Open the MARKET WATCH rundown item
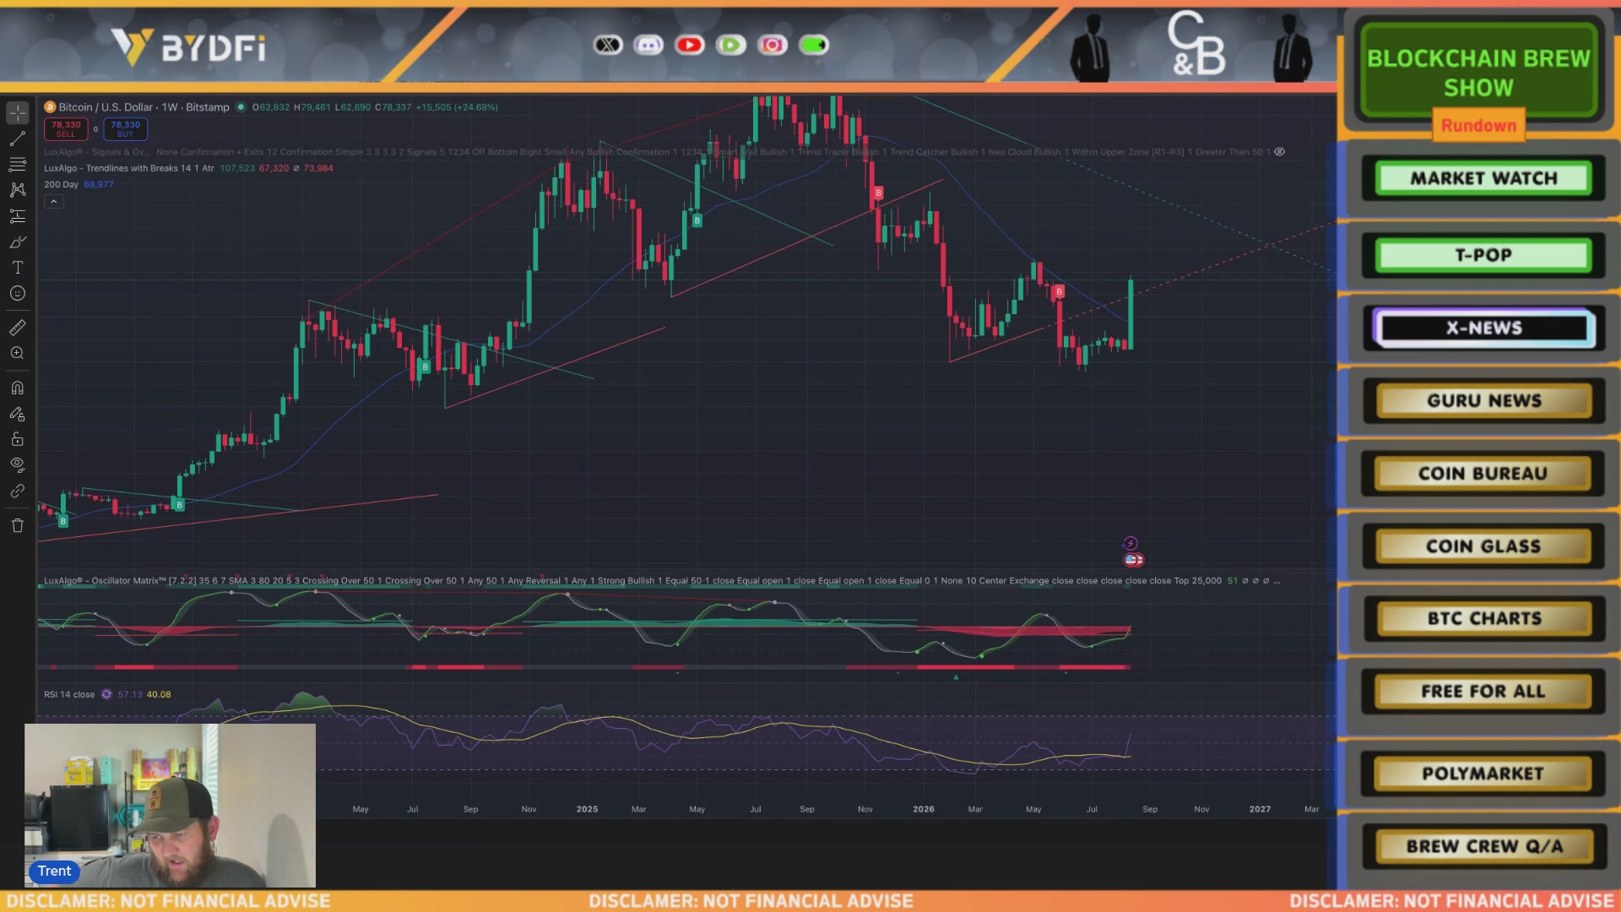Screen dimensions: 1621x912 click(1483, 178)
